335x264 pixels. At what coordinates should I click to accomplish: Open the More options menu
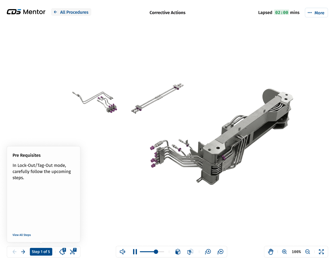click(316, 13)
